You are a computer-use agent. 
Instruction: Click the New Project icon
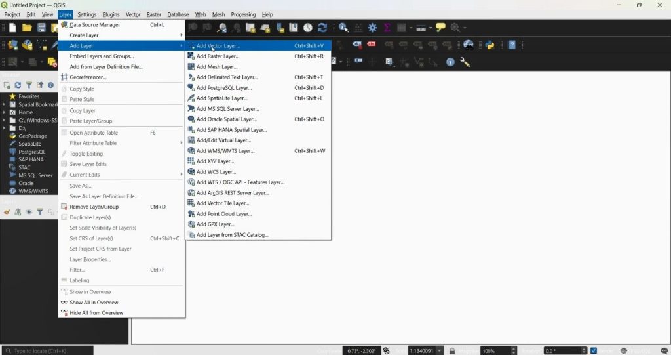tap(12, 28)
